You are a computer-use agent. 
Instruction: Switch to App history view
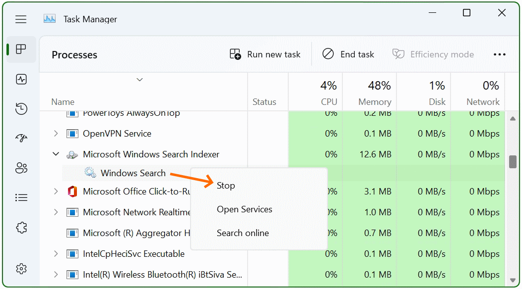(x=21, y=109)
